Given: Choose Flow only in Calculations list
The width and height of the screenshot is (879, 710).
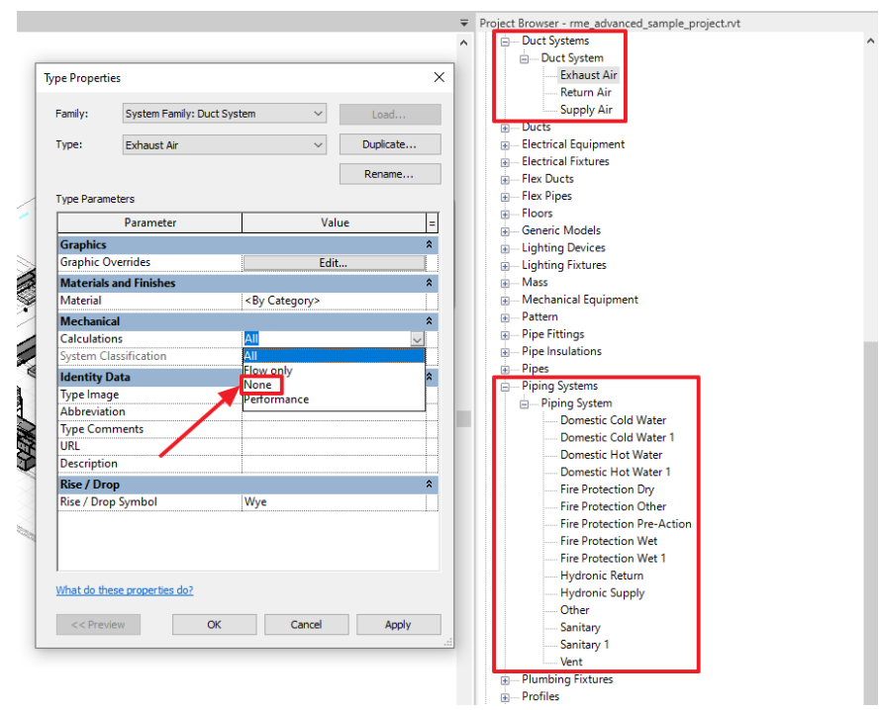Looking at the screenshot, I should [x=268, y=370].
